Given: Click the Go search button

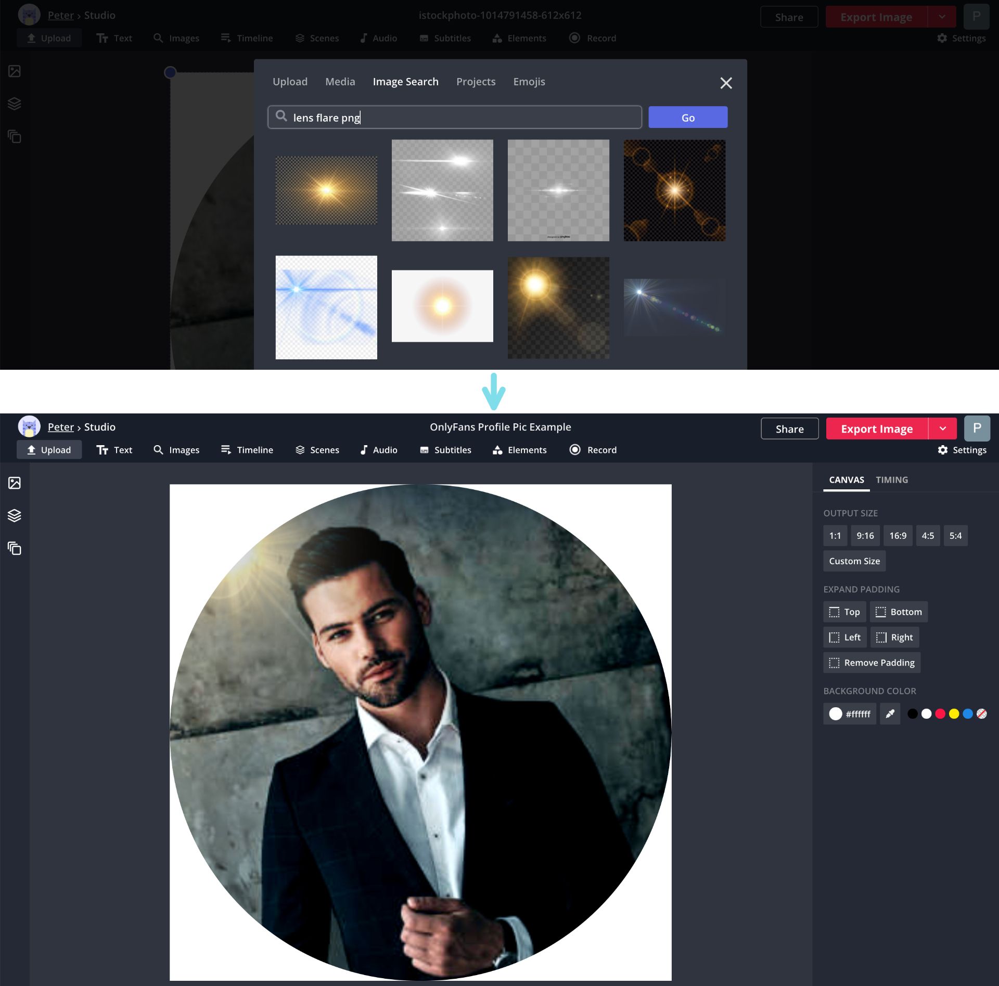Looking at the screenshot, I should pyautogui.click(x=688, y=117).
